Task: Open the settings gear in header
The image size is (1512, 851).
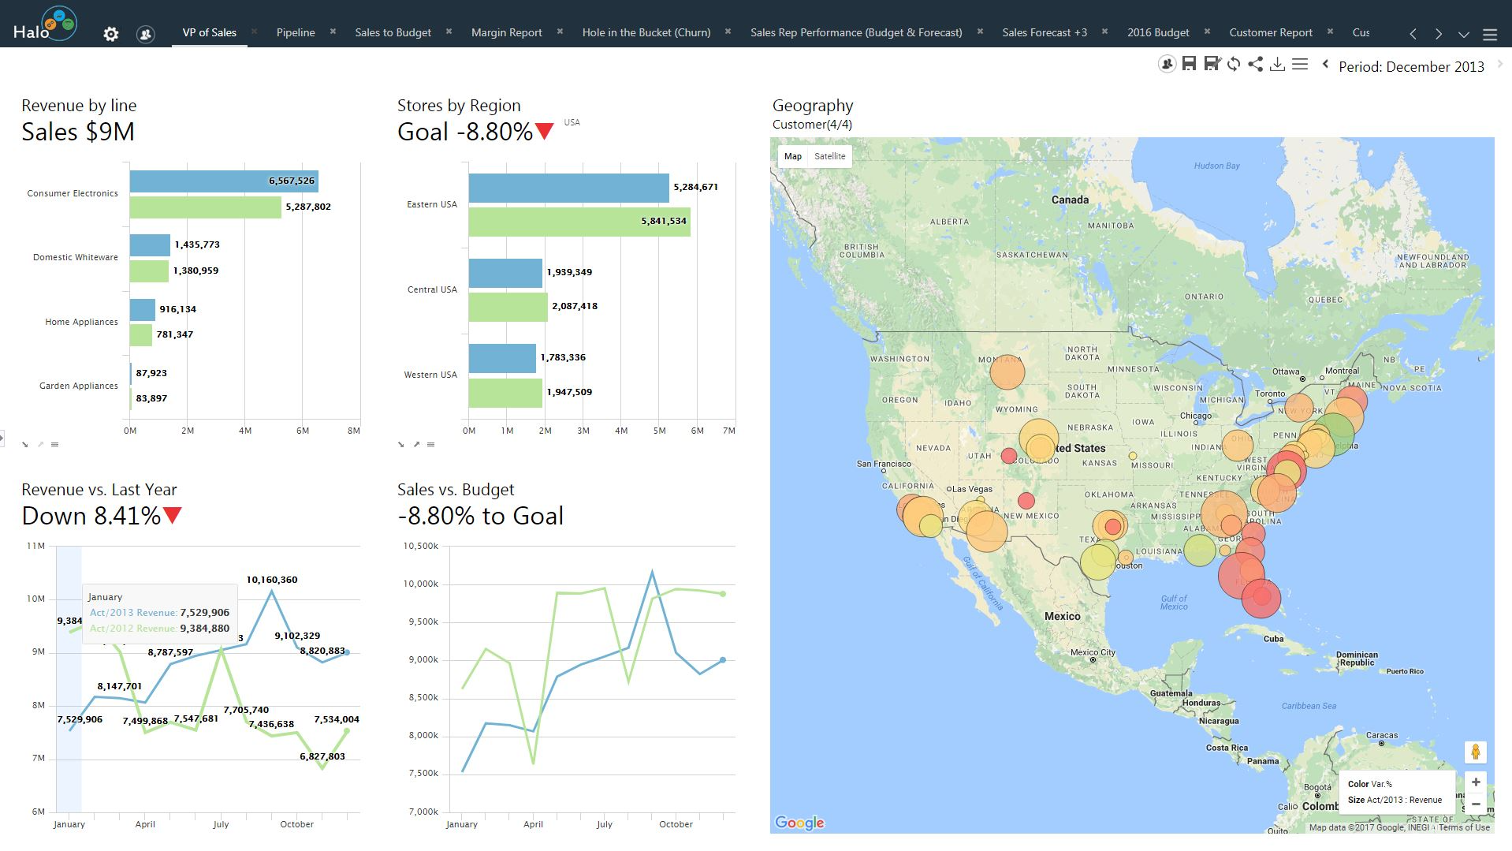Action: (111, 34)
